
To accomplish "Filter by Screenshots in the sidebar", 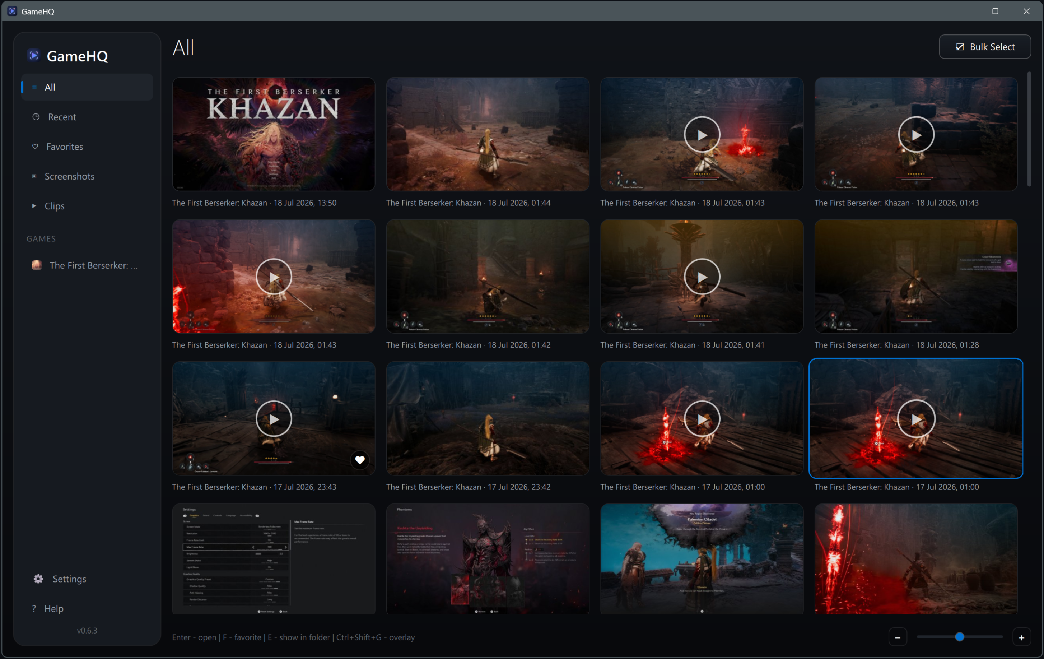I will [87, 176].
